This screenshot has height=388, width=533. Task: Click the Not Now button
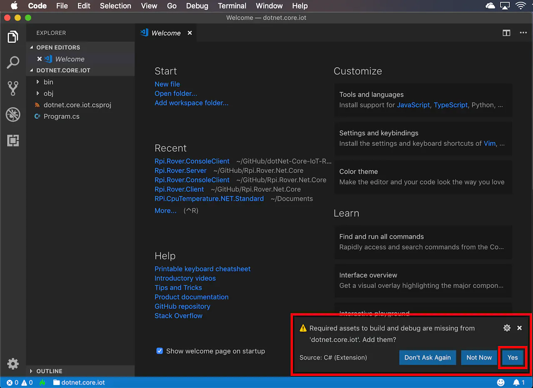[x=479, y=358]
